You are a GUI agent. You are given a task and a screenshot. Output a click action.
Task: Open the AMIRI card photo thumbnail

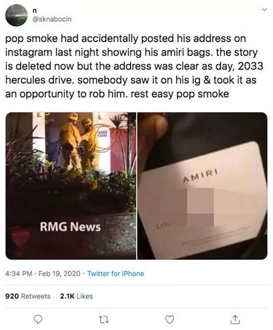(202, 186)
